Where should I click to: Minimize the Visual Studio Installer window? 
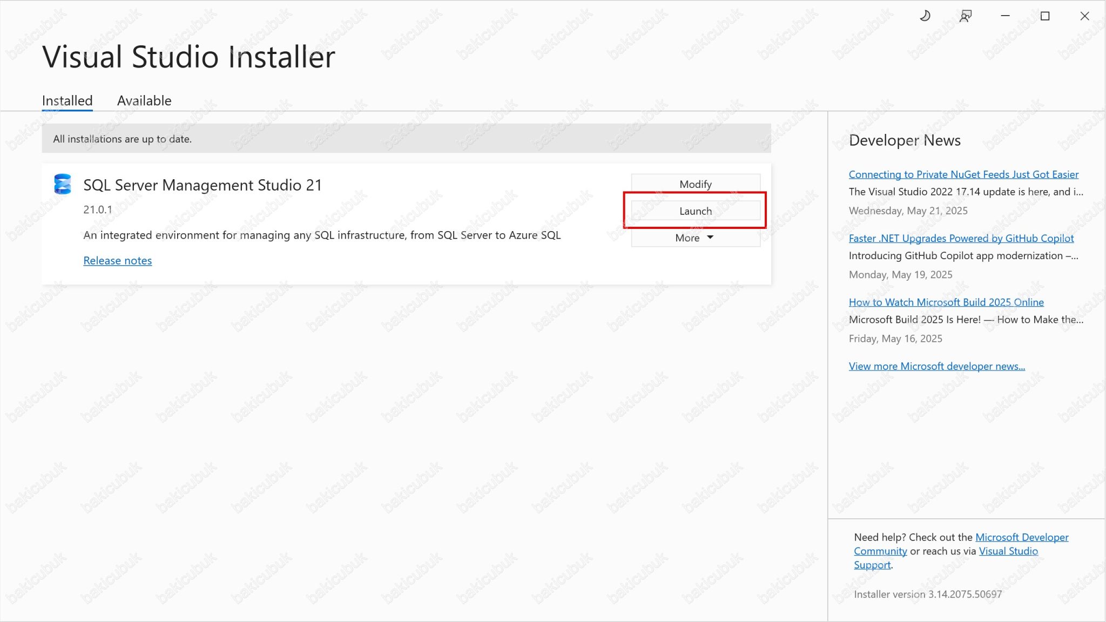(1005, 16)
